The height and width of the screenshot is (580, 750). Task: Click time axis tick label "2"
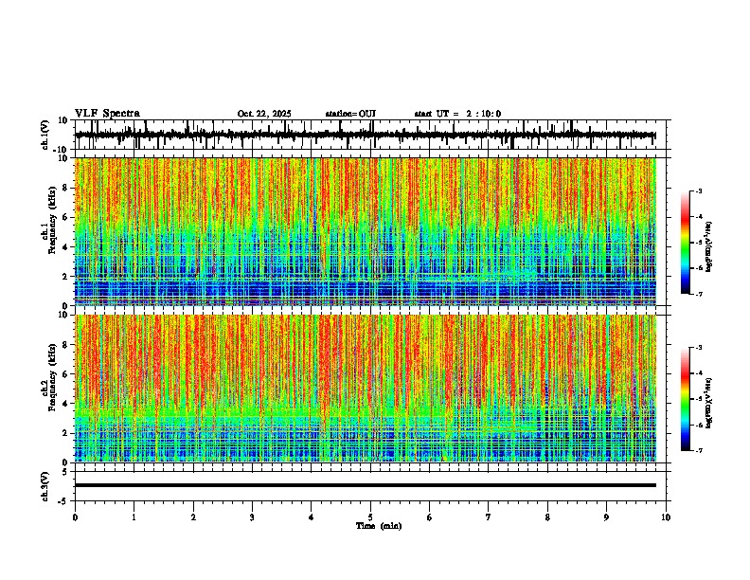click(193, 517)
